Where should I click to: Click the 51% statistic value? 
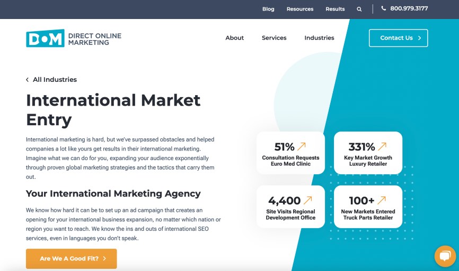284,146
